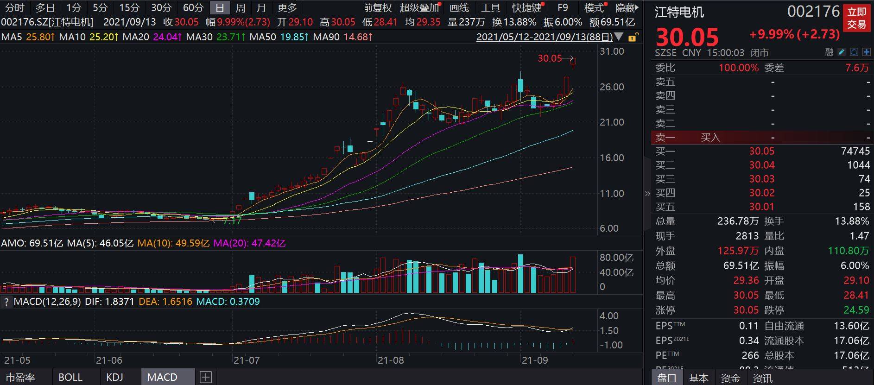Click the AMO: 69.51亿 volume label
The height and width of the screenshot is (385, 874).
tap(32, 243)
